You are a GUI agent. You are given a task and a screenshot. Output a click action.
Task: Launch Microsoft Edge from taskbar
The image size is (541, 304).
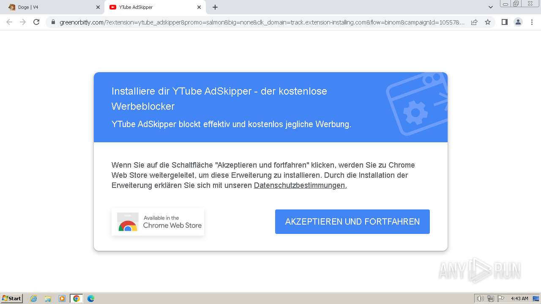(90, 299)
